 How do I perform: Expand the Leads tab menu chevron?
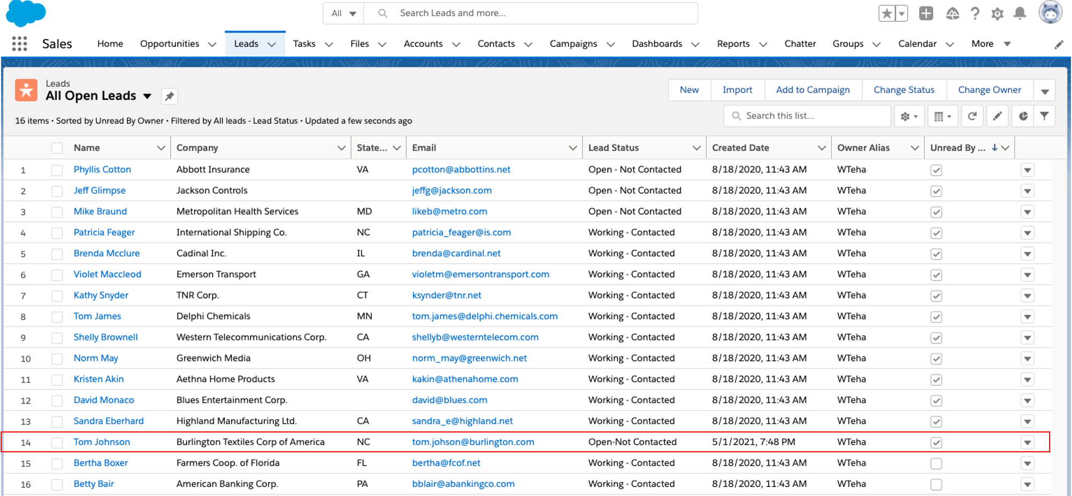click(272, 44)
